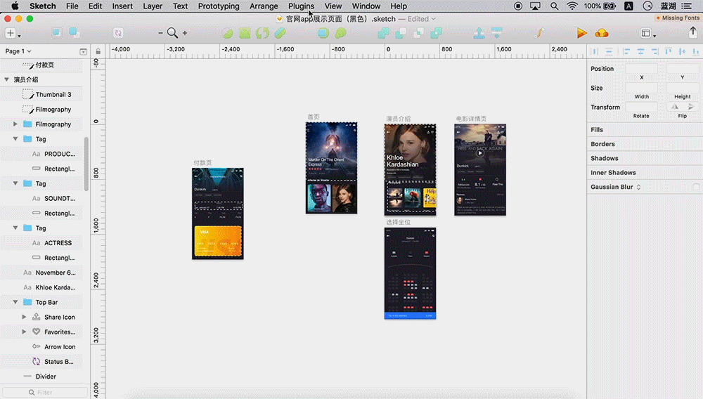
Task: Click the Flatten tool icon
Action: point(280,33)
